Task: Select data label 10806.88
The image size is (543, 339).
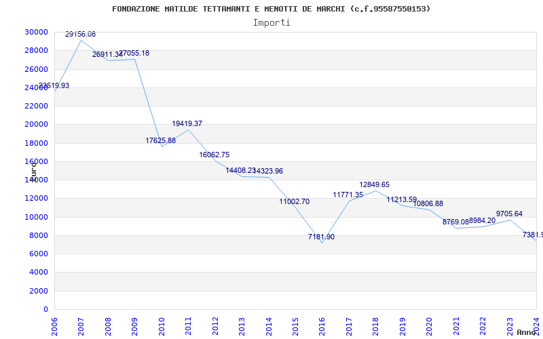Action: (x=428, y=204)
